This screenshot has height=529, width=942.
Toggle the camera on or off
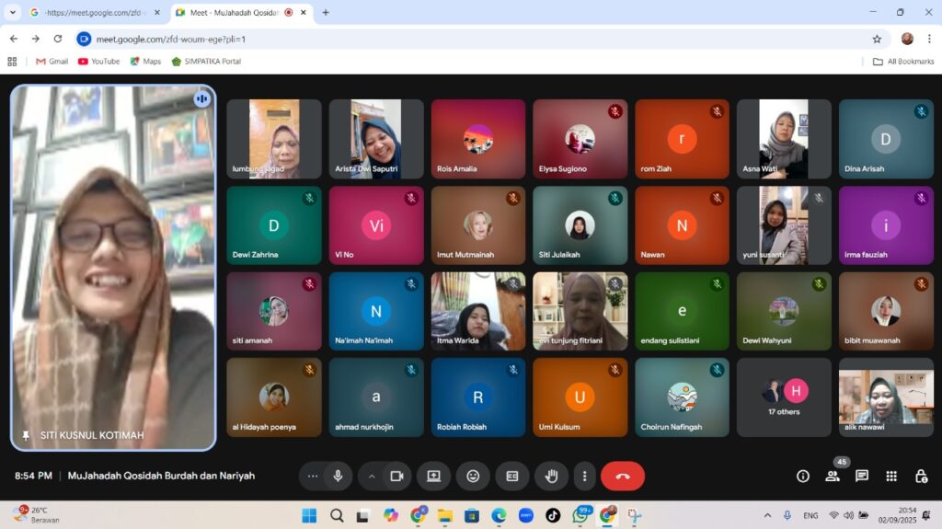[396, 476]
